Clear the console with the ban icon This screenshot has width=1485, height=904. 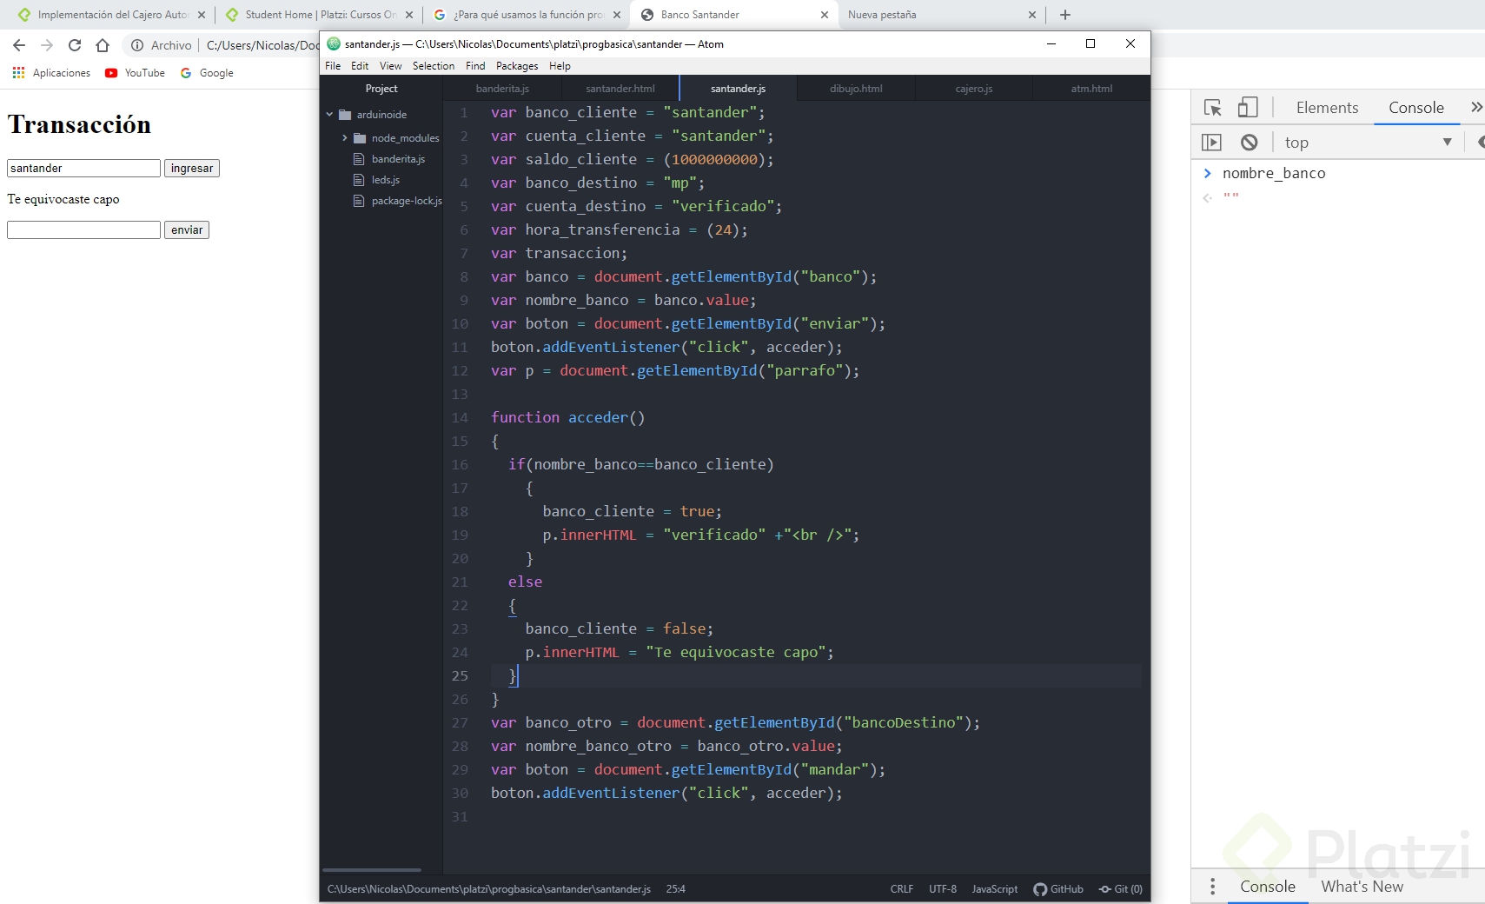tap(1249, 142)
